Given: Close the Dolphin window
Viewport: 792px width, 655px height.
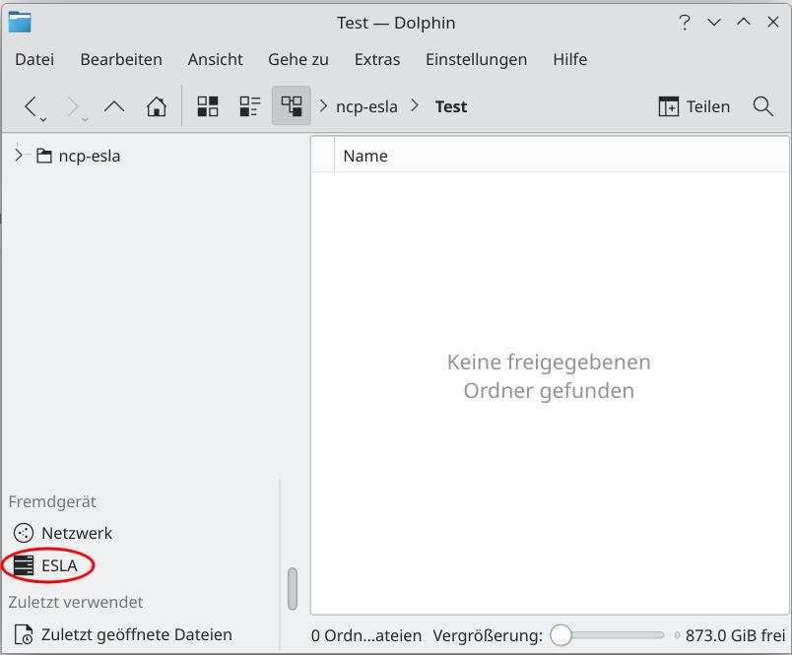Looking at the screenshot, I should [x=773, y=22].
